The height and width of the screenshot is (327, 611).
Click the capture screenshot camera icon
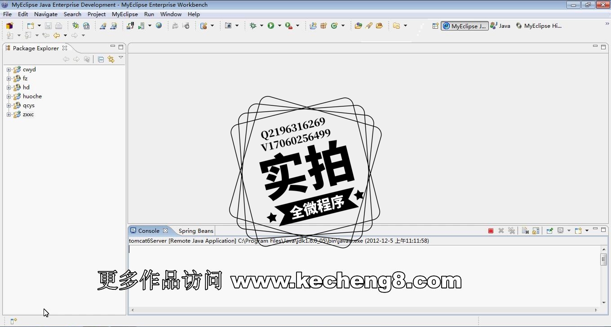(x=228, y=26)
